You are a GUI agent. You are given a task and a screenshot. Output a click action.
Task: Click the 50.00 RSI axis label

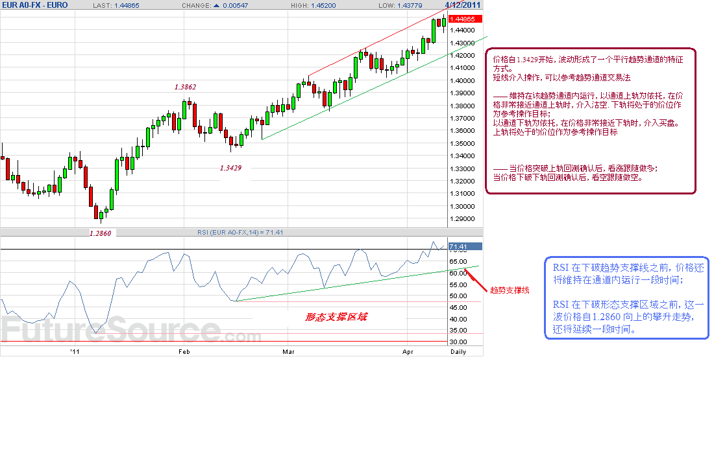coord(458,296)
